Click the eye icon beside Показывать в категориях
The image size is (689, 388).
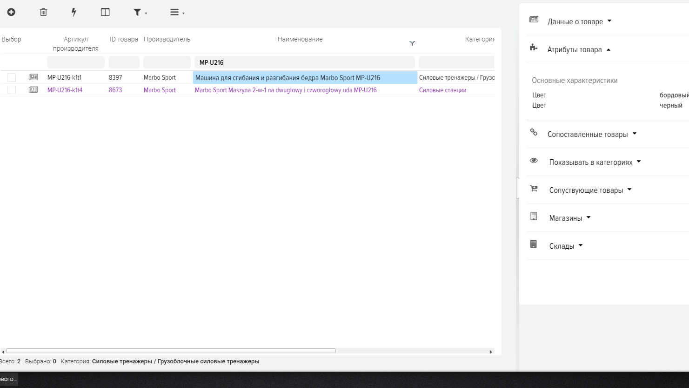coord(534,160)
